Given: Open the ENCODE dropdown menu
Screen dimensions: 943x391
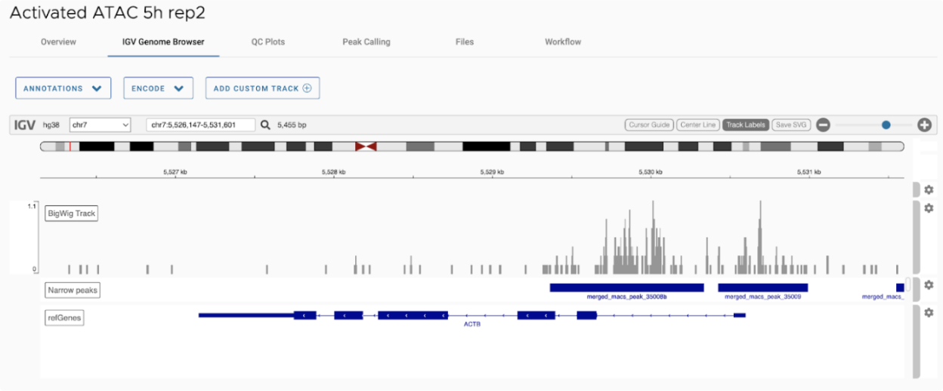Looking at the screenshot, I should click(x=158, y=88).
